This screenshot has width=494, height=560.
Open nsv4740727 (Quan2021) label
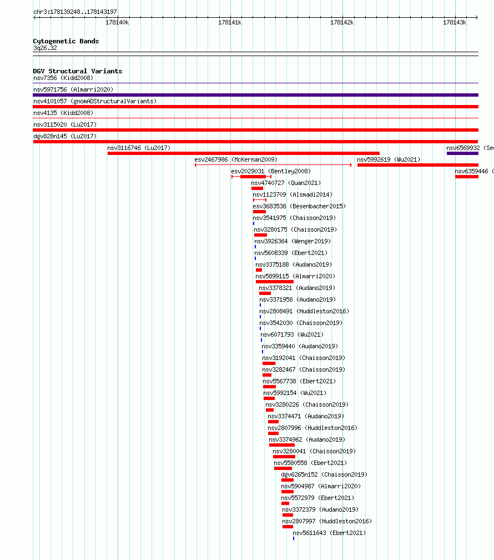pyautogui.click(x=286, y=183)
